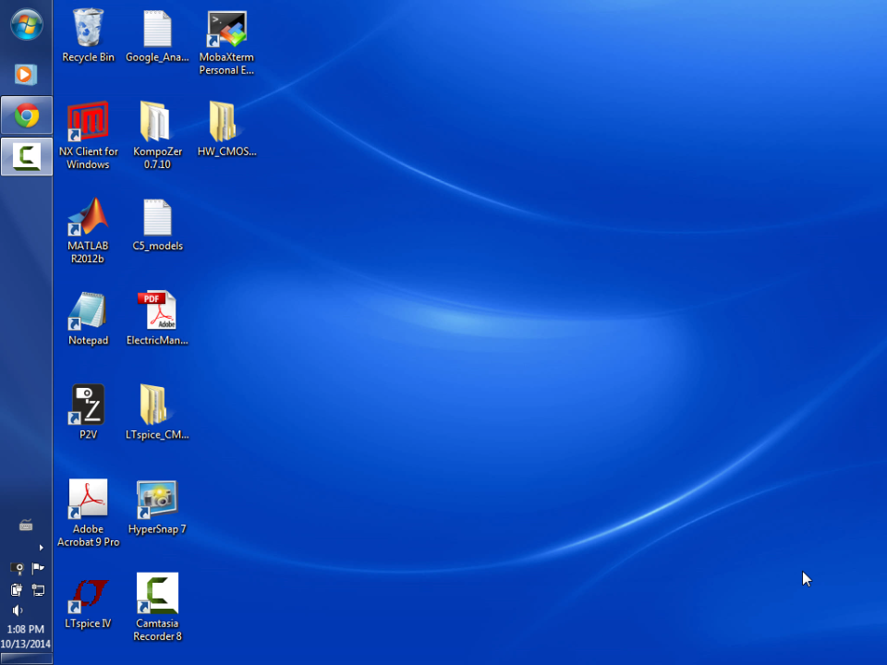Open the Windows Start menu orb
The width and height of the screenshot is (887, 665).
click(x=26, y=25)
